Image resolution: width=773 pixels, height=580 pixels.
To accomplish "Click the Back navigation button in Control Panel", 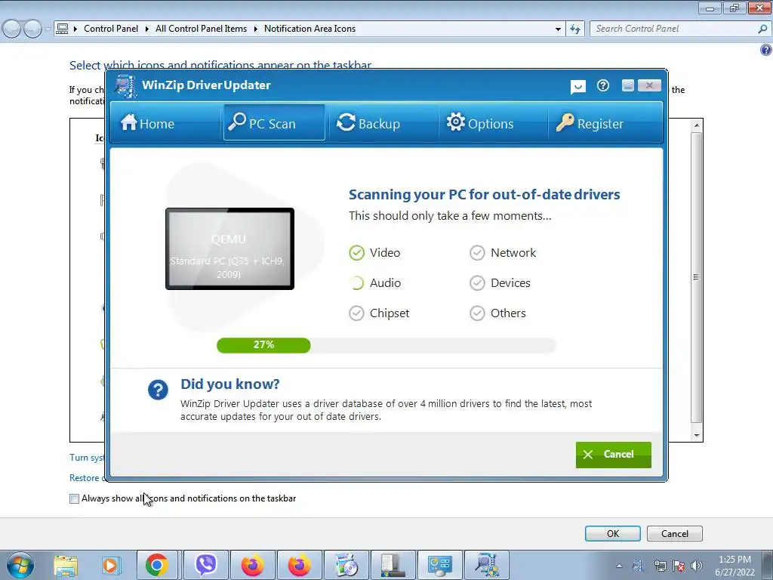I will click(x=12, y=29).
